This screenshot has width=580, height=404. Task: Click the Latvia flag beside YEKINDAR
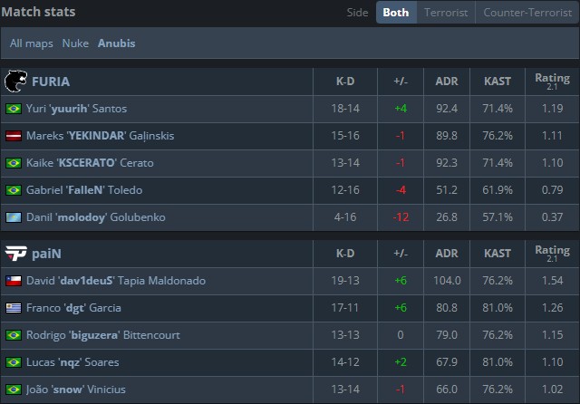pos(14,136)
